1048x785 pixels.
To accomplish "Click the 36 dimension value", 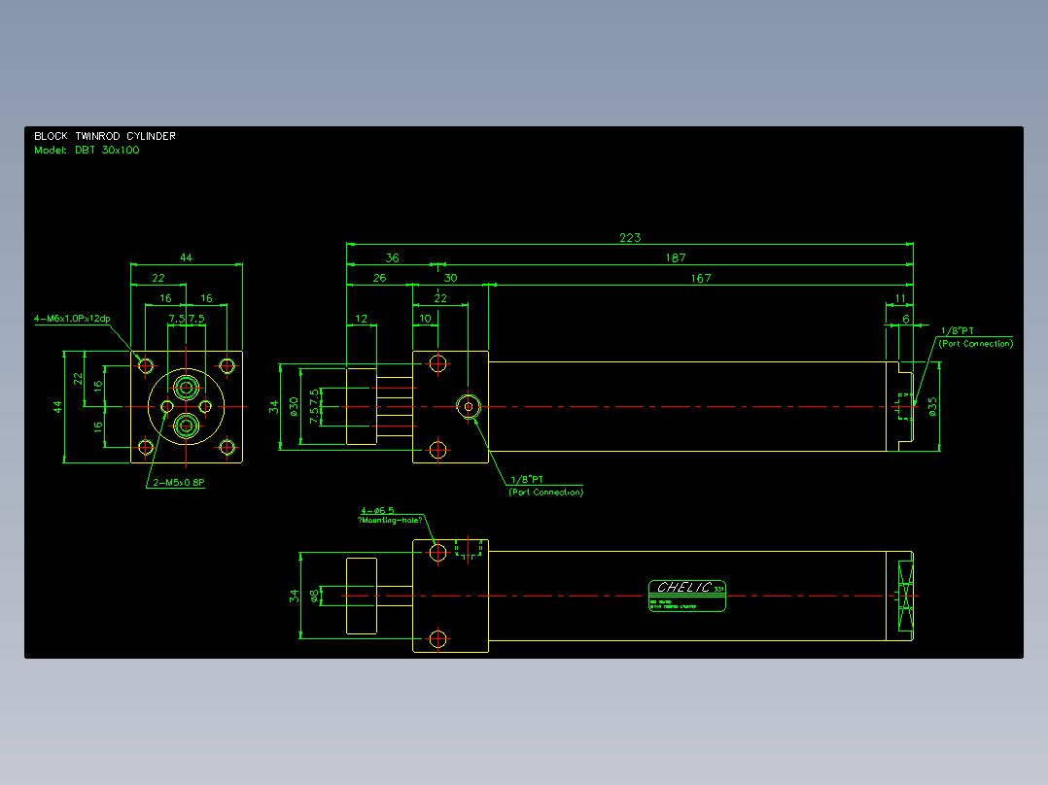I will 393,257.
